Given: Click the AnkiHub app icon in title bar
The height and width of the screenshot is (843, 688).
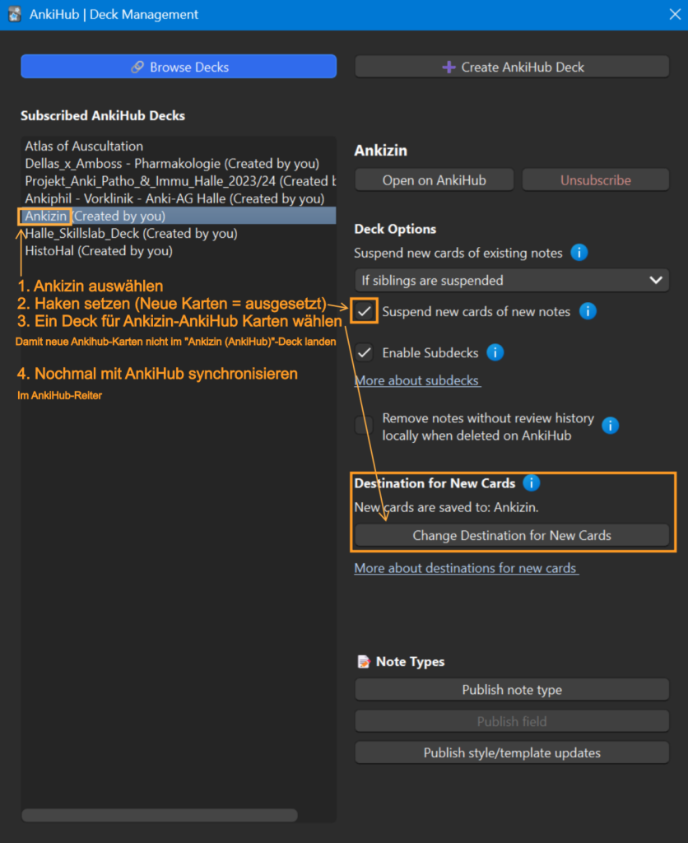Looking at the screenshot, I should coord(15,14).
